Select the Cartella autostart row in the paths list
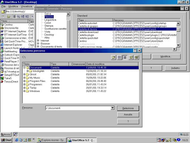Screen dimensions: 190x143 click(x=127, y=23)
